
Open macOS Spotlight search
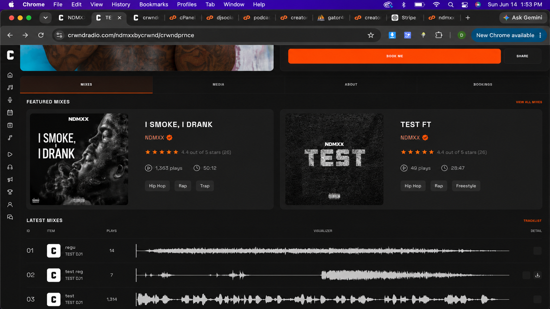[x=451, y=5]
